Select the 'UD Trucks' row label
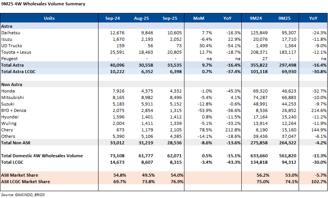The width and height of the screenshot is (328, 198). (11, 46)
